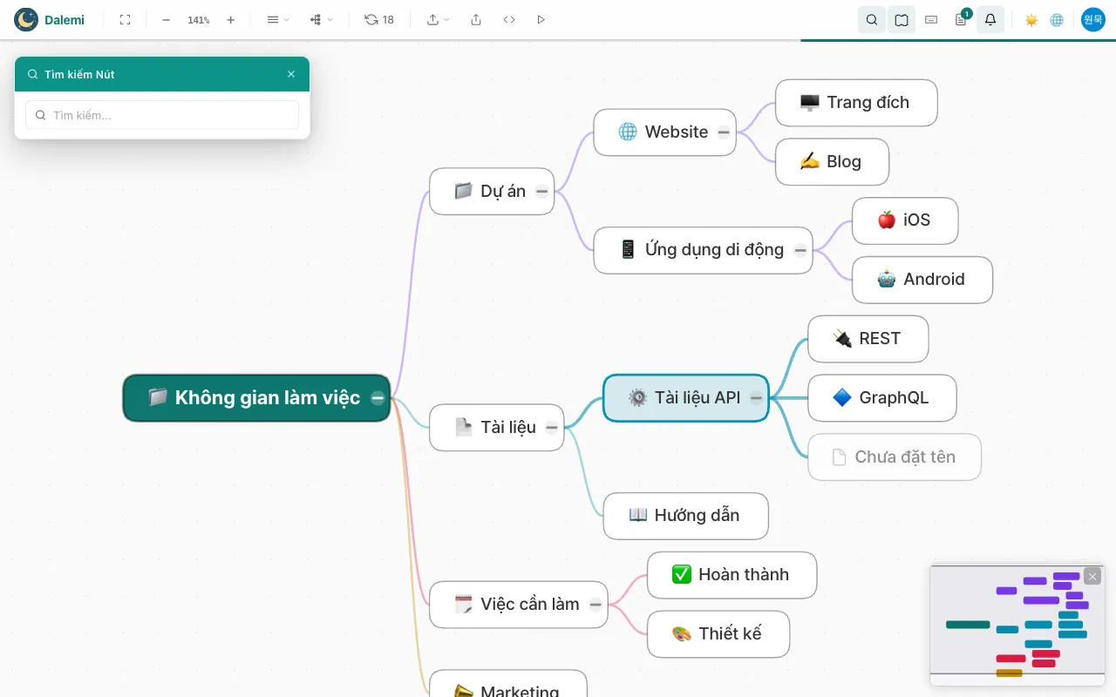Screen dimensions: 1116x697
Task: Collapse the Tài liệu node branch
Action: [552, 428]
